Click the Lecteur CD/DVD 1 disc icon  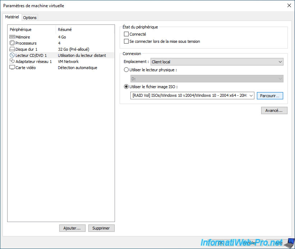(12, 55)
